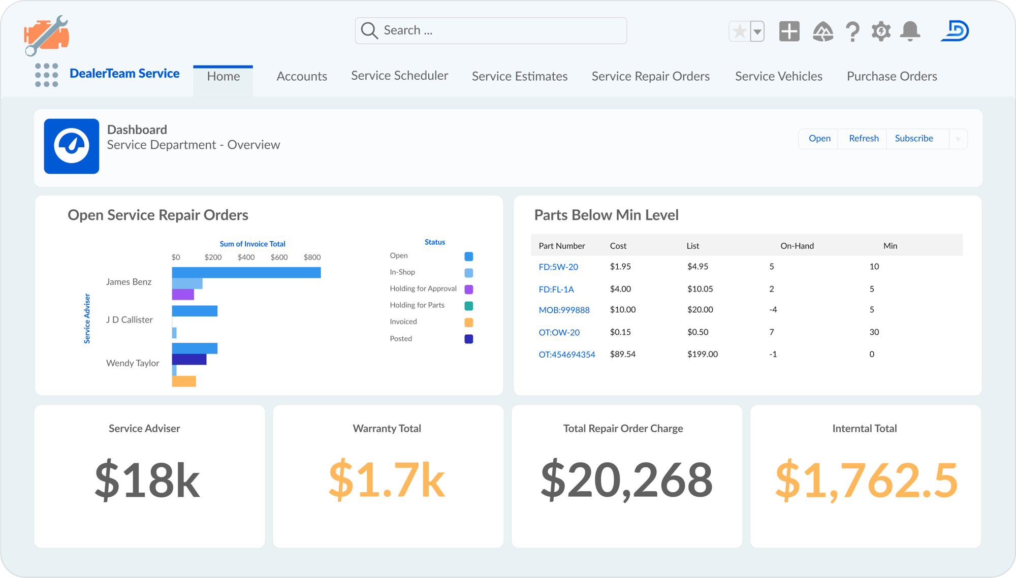Open the Trailhead guidance icon
The image size is (1016, 578).
(x=823, y=31)
